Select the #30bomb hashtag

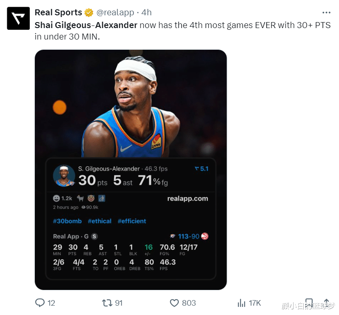[67, 221]
